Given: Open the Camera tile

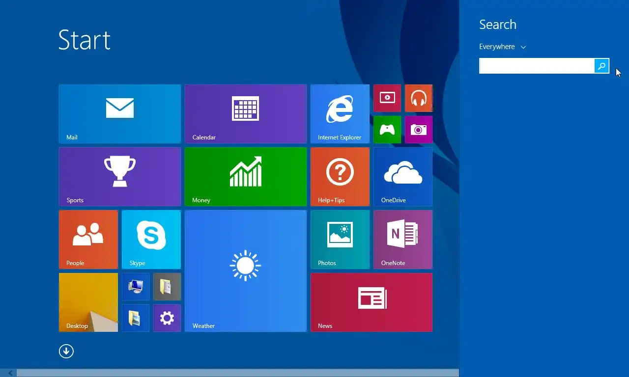Looking at the screenshot, I should (419, 130).
